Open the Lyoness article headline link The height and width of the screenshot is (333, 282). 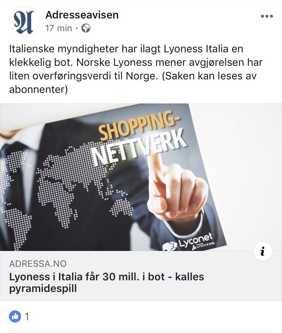click(x=106, y=283)
